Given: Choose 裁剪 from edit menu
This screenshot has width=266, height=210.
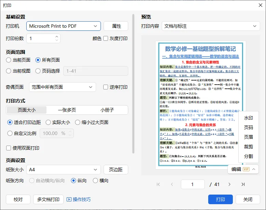Looking at the screenshot, I should [x=248, y=147].
